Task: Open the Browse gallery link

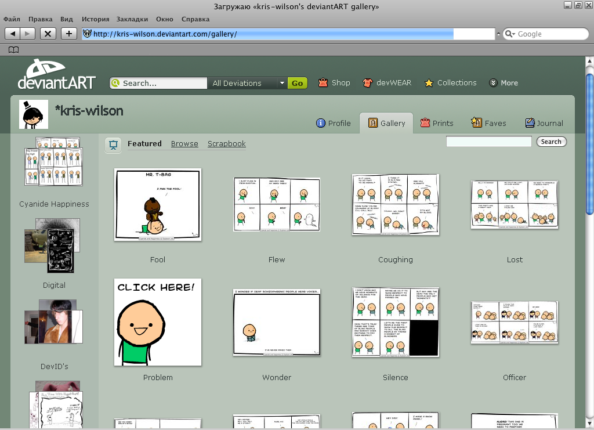Action: tap(184, 143)
